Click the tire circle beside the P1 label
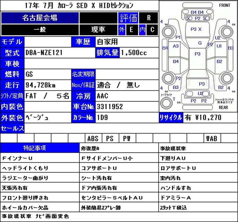Viewport: 238px width, 222px height. pyautogui.click(x=168, y=32)
